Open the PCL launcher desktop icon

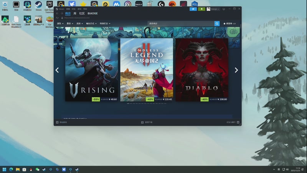[x=195, y=4]
